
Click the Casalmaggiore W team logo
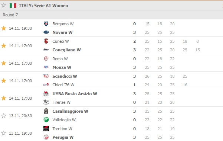click(46, 111)
